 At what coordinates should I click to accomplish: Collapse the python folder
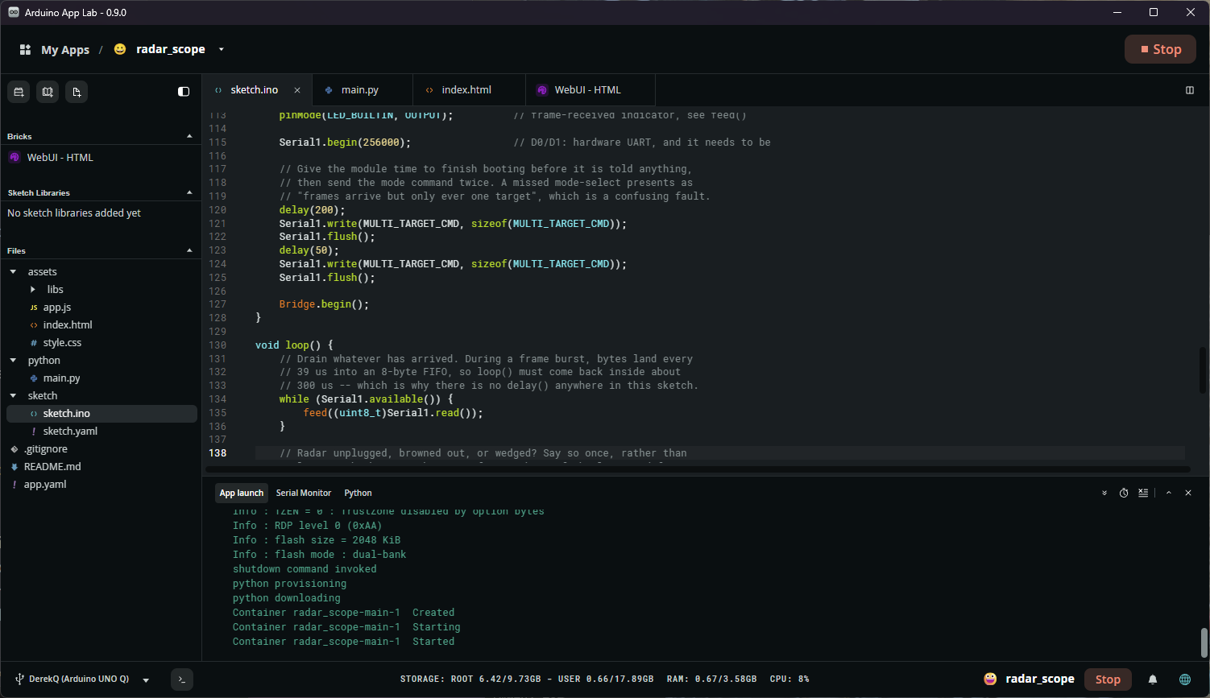point(14,361)
